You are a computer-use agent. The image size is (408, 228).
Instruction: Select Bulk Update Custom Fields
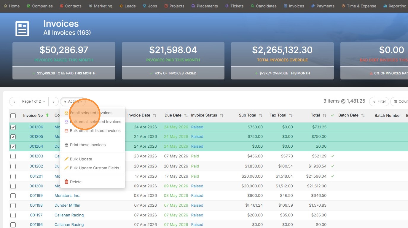pos(93,168)
